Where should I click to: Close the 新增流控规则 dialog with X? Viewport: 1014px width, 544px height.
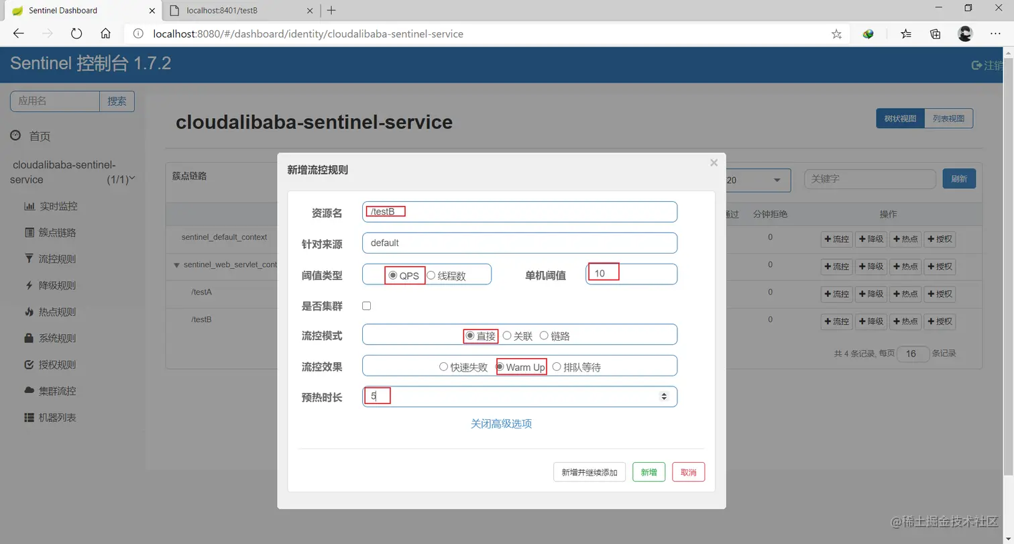714,163
